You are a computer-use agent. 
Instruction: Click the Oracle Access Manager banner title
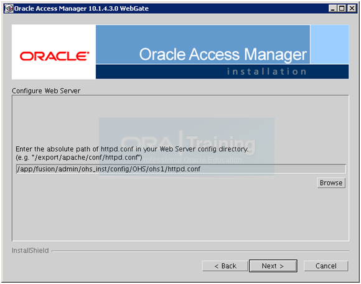pyautogui.click(x=223, y=55)
